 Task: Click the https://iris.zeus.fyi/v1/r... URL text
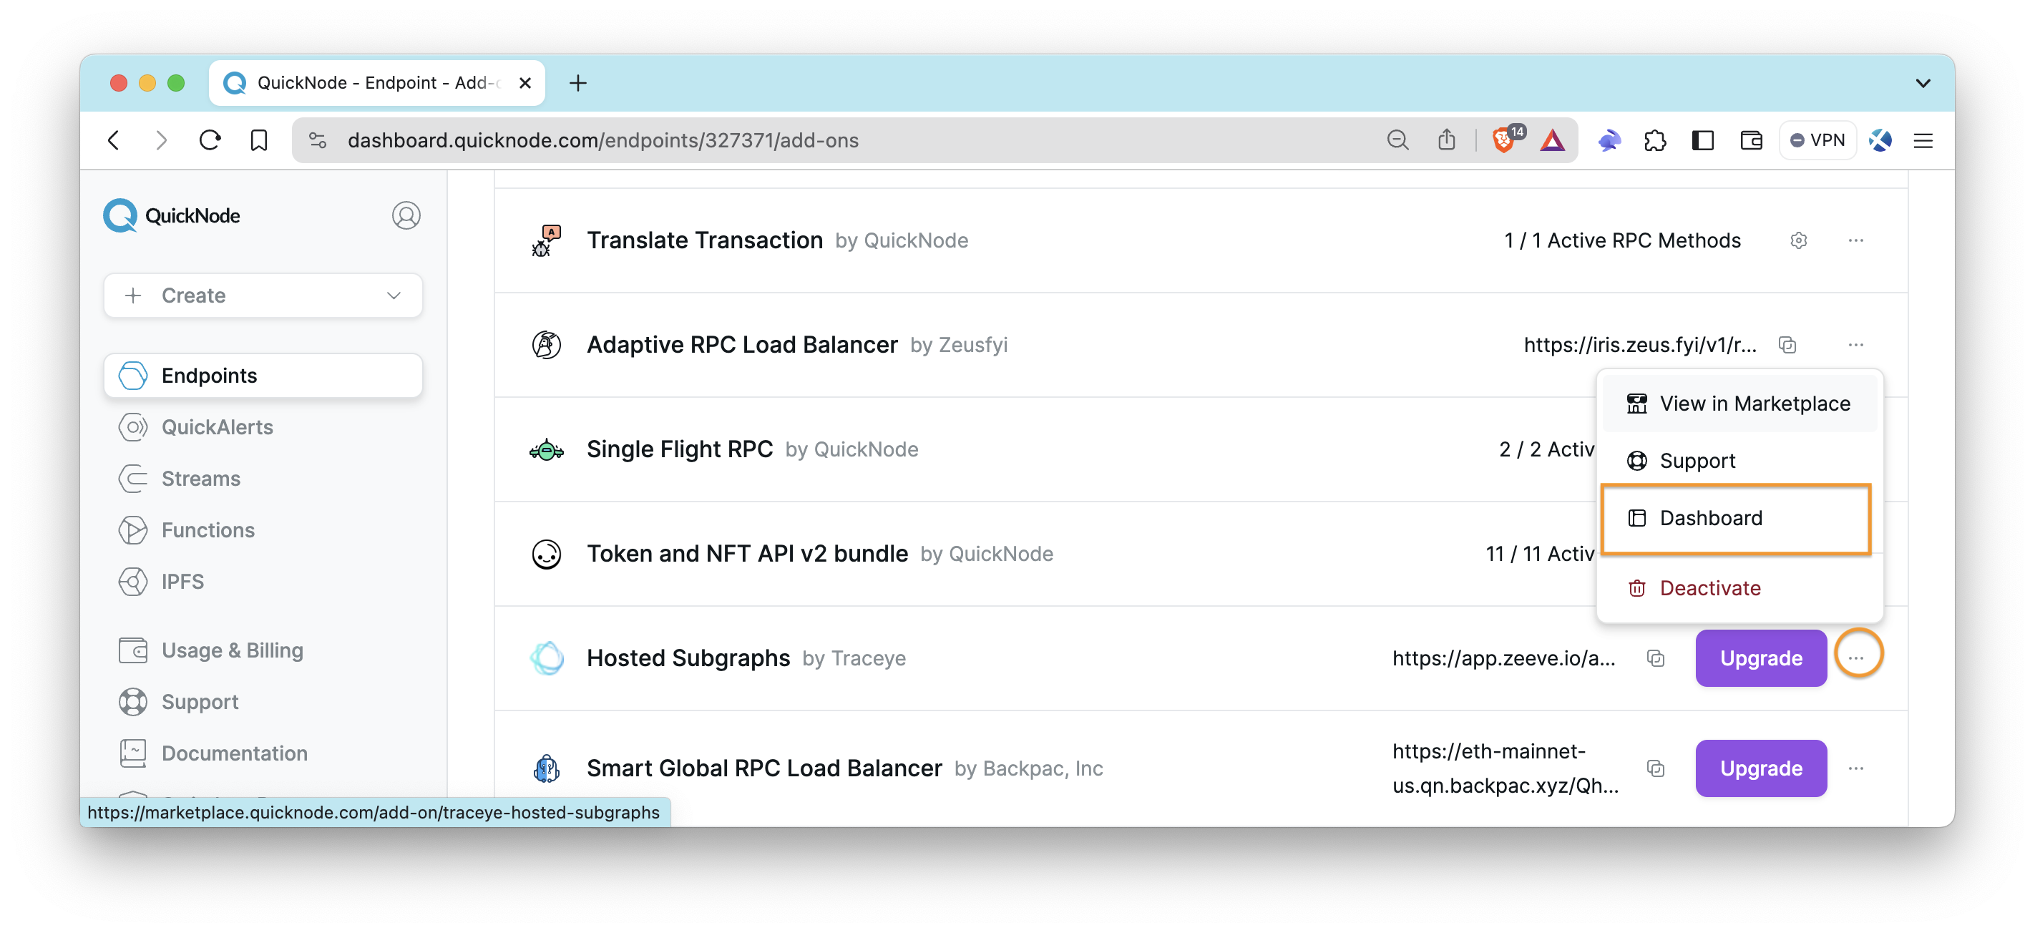pyautogui.click(x=1640, y=344)
